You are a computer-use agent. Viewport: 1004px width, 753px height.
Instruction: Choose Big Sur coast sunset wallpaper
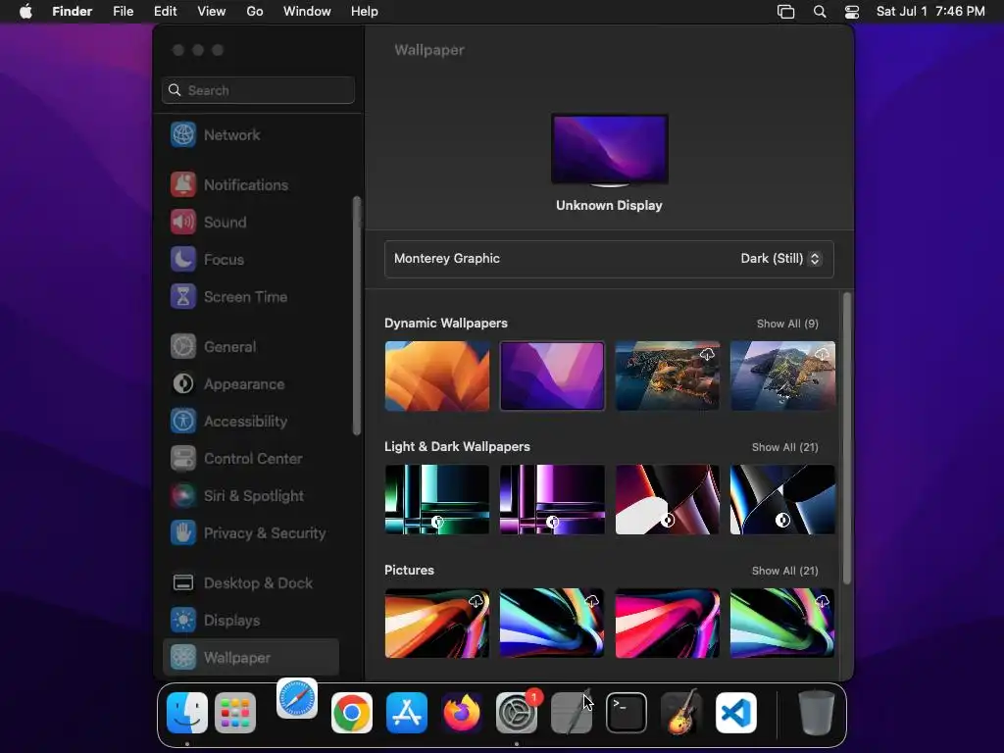(667, 376)
